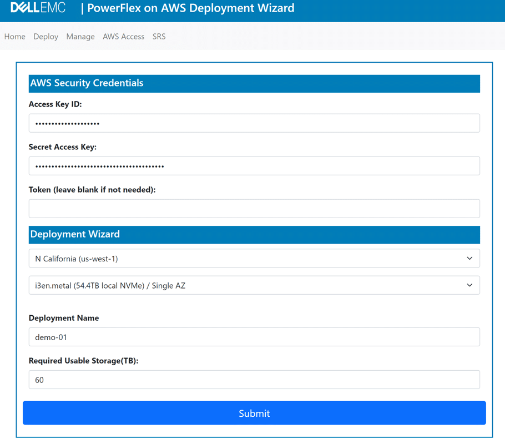Screen dimensions: 505x444
Task: Click the Deployment Name label
Action: point(64,318)
